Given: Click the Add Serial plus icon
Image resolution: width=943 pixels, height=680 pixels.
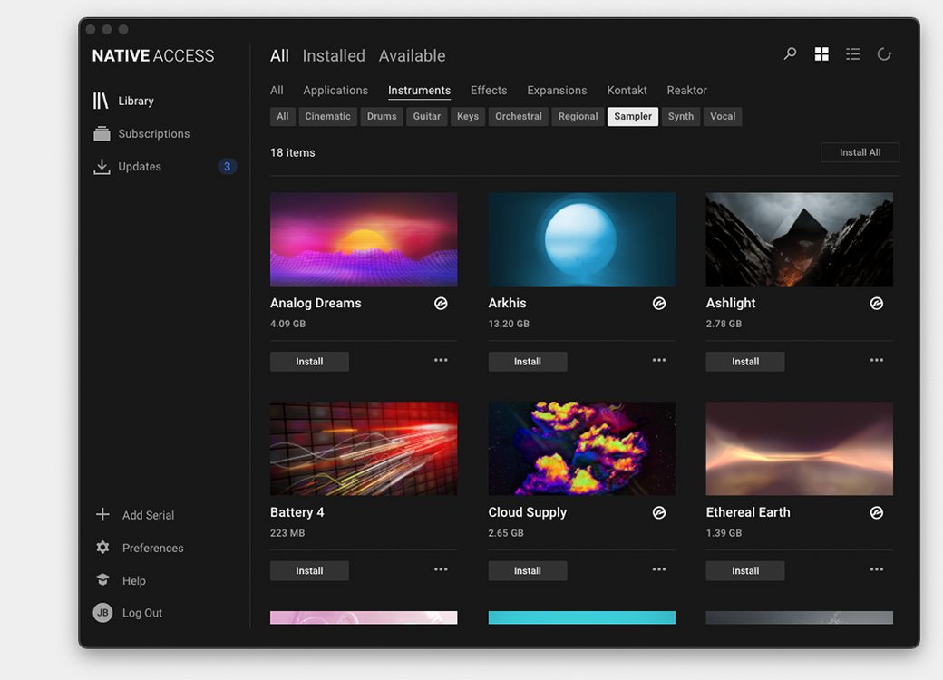Looking at the screenshot, I should (x=102, y=514).
